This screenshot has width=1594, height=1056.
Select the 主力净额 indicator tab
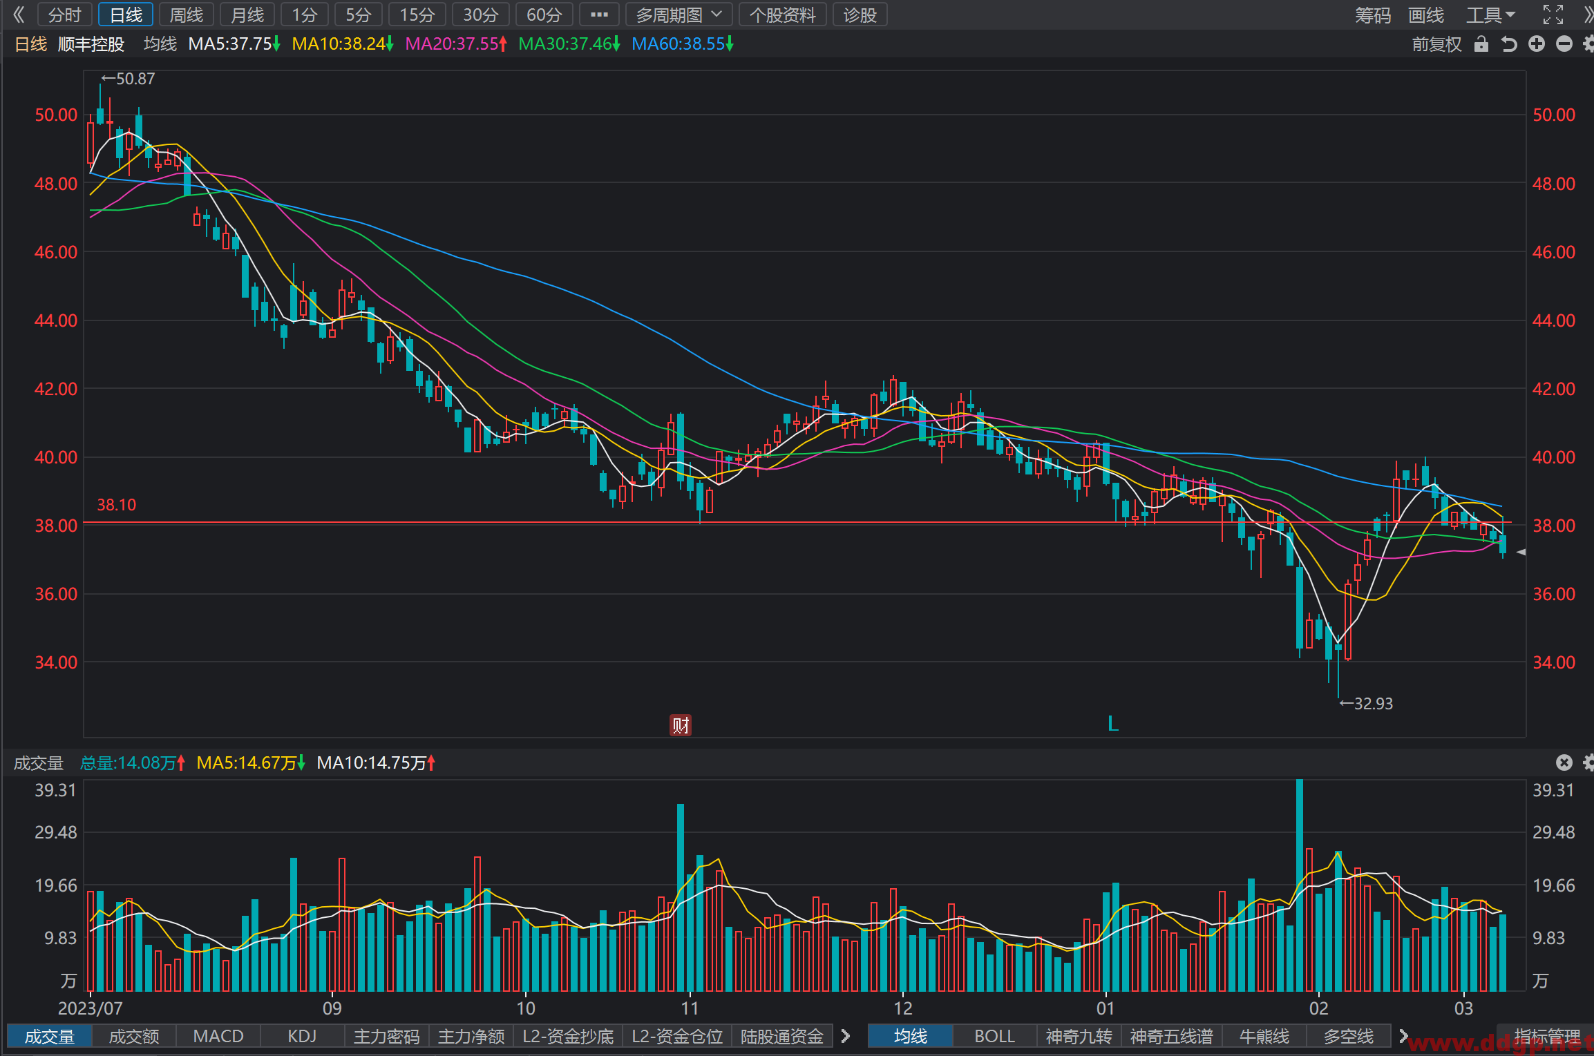point(471,1036)
